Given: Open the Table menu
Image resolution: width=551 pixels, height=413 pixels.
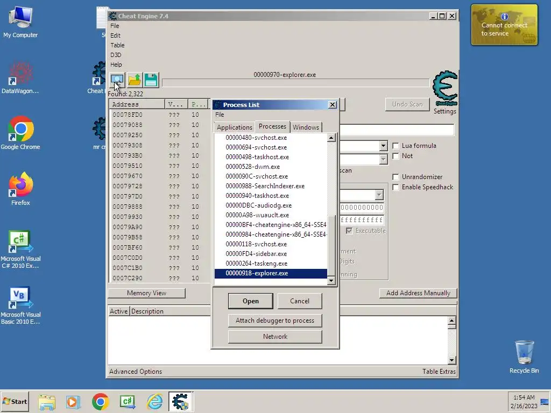Looking at the screenshot, I should [117, 45].
